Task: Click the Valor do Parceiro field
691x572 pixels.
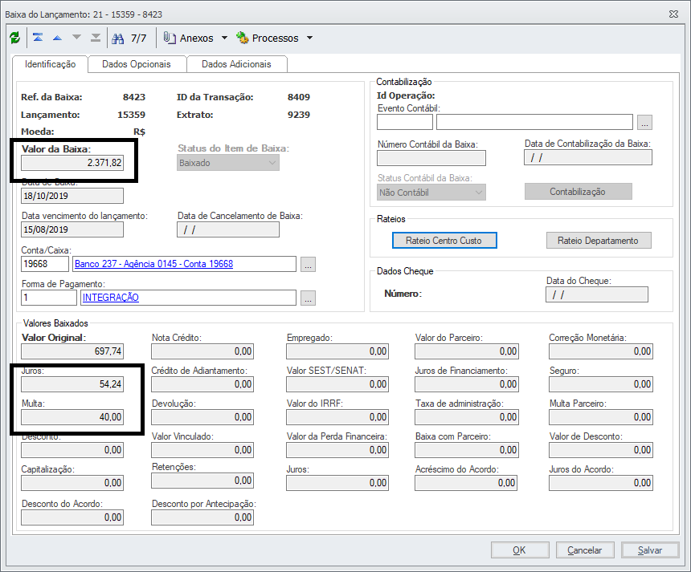Action: 467,351
